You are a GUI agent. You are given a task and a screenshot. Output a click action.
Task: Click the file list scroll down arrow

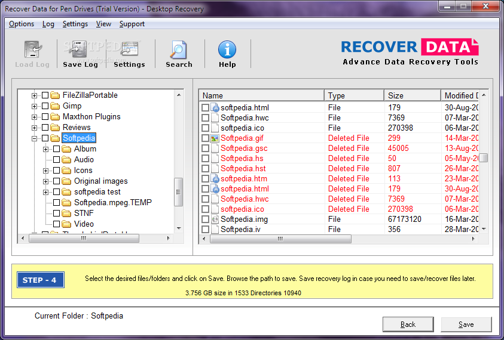click(484, 229)
